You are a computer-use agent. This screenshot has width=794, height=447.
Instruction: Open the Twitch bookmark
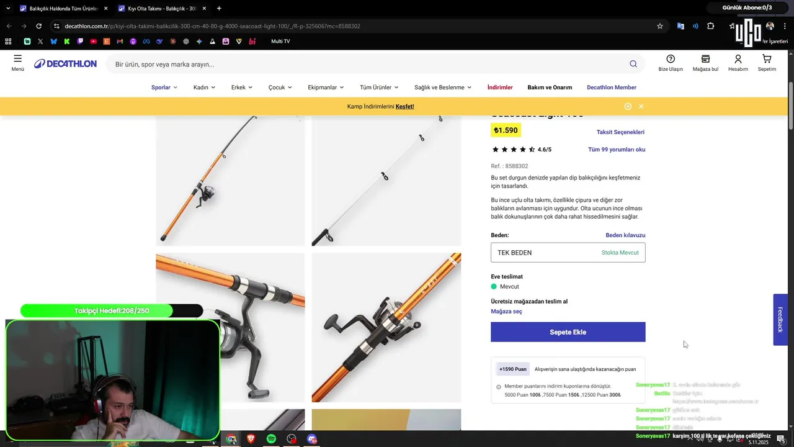80,41
